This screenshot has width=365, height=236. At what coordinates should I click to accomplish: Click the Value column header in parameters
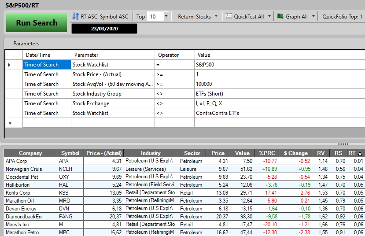click(279, 55)
